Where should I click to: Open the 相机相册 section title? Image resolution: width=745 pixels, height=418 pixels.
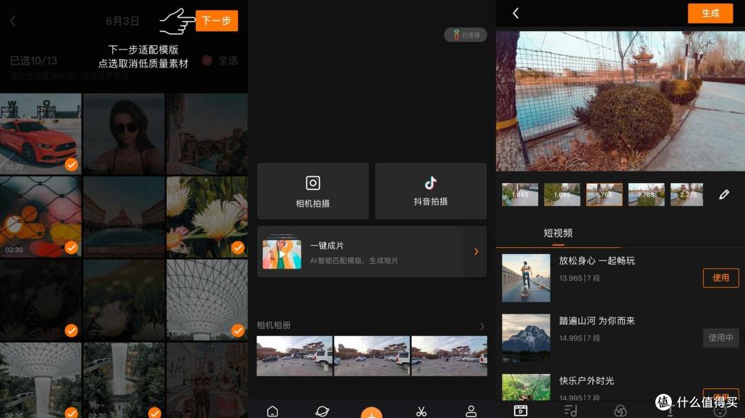(x=274, y=326)
